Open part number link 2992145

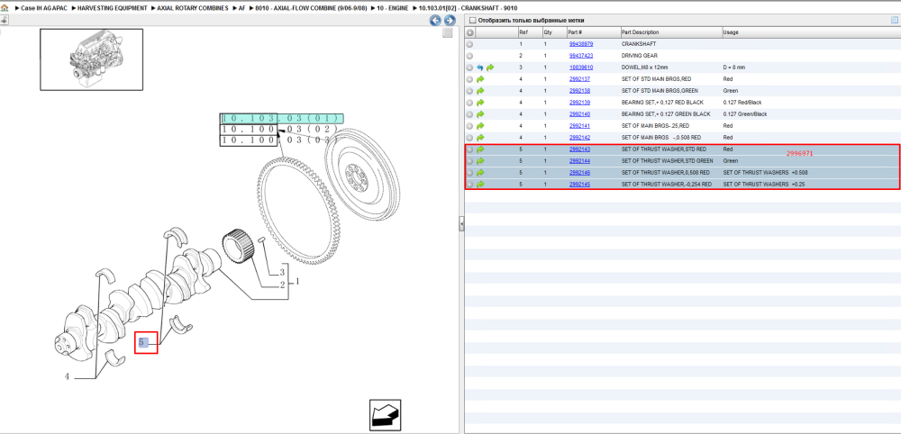point(579,185)
